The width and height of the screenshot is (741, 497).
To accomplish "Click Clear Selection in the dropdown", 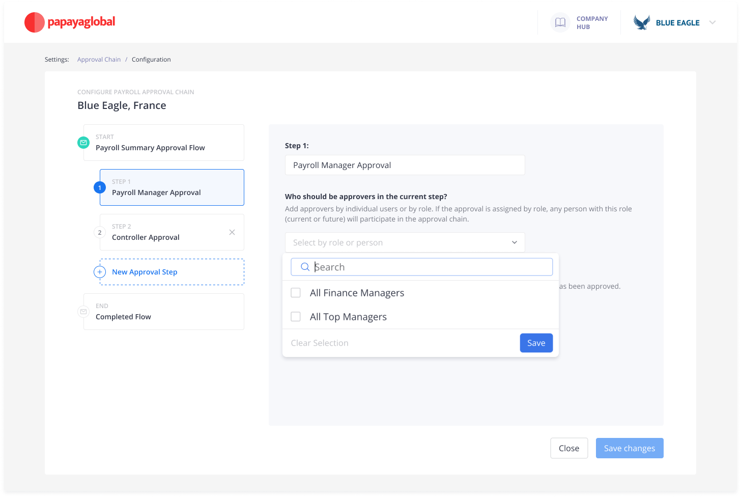I will [x=320, y=343].
